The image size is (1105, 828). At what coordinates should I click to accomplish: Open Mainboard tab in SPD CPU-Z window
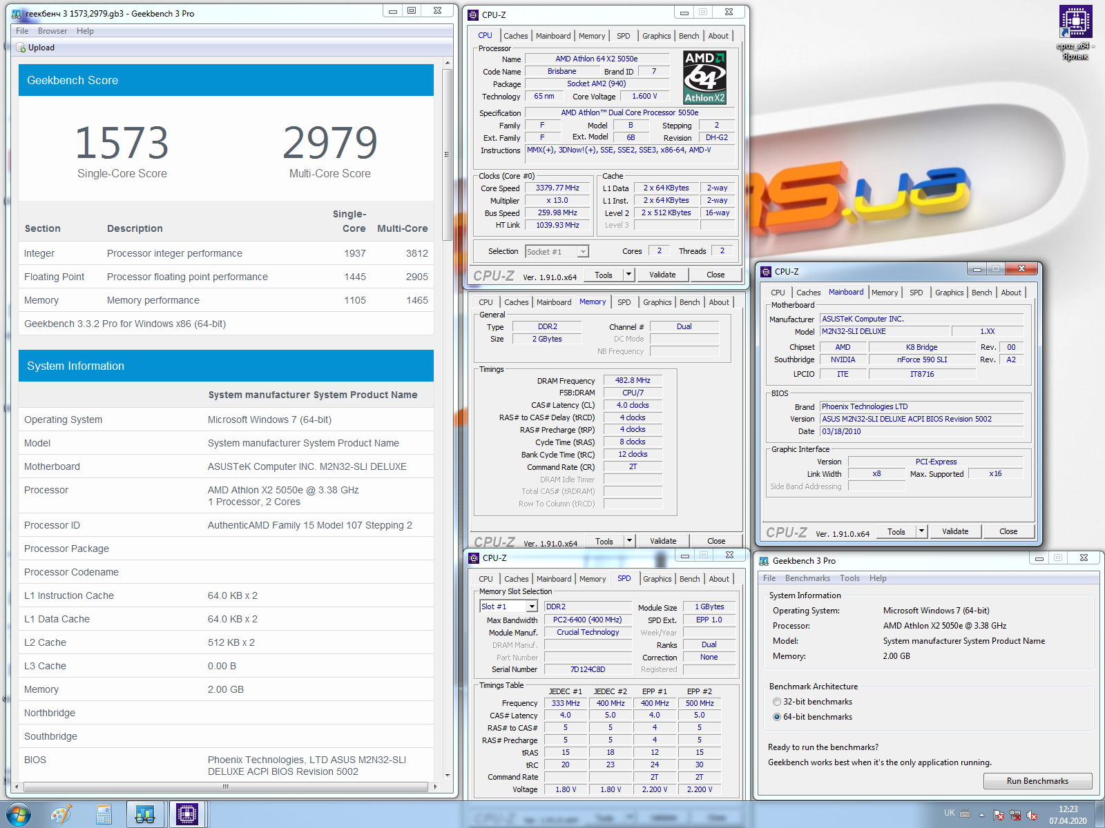point(554,579)
